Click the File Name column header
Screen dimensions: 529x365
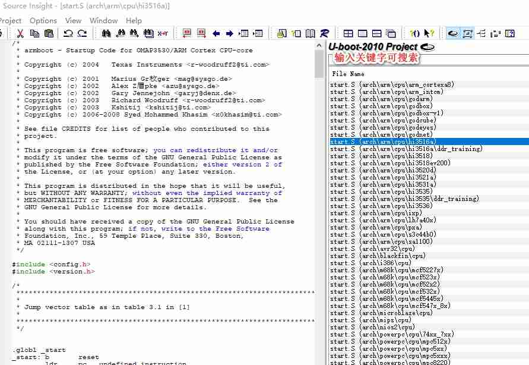pos(348,74)
